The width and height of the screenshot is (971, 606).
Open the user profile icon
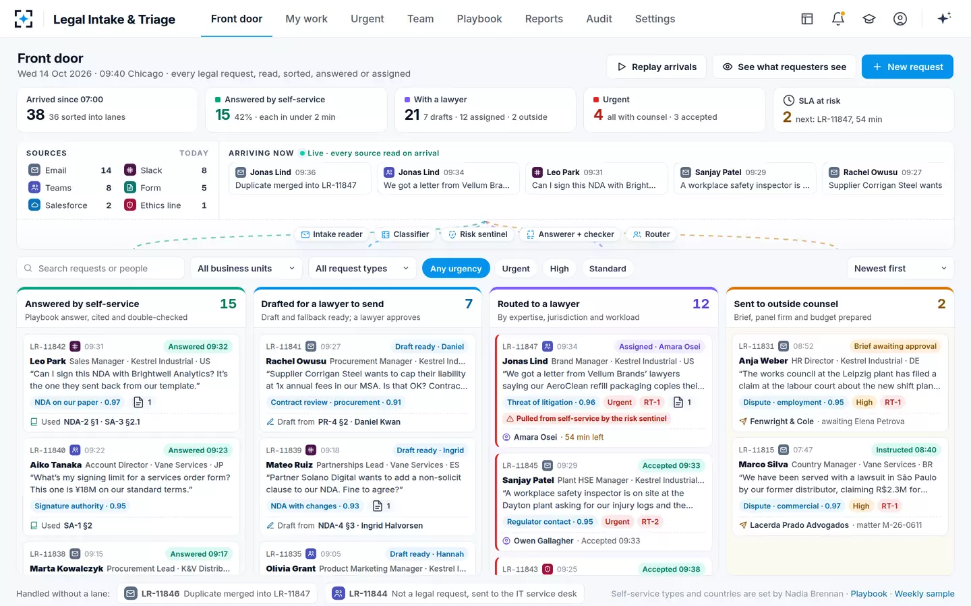point(900,19)
